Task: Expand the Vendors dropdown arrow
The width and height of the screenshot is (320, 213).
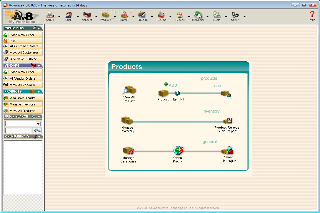Action: pos(96,17)
